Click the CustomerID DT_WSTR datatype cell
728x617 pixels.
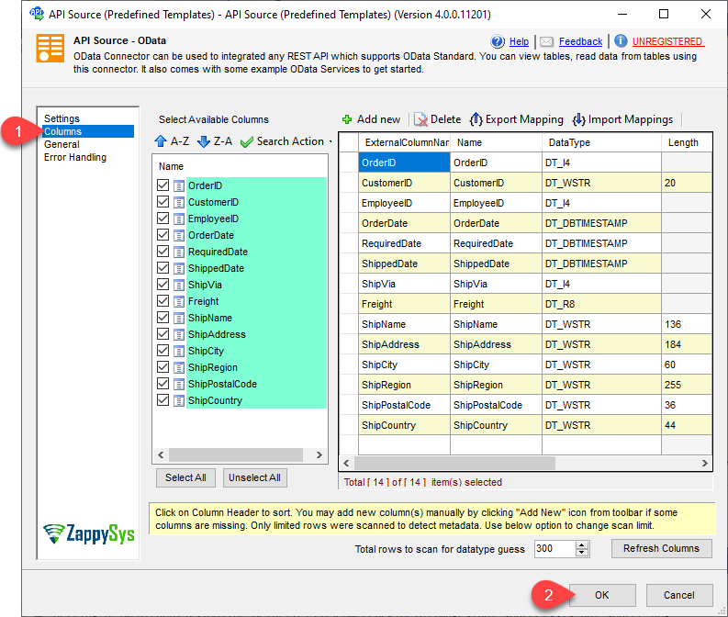pyautogui.click(x=601, y=183)
